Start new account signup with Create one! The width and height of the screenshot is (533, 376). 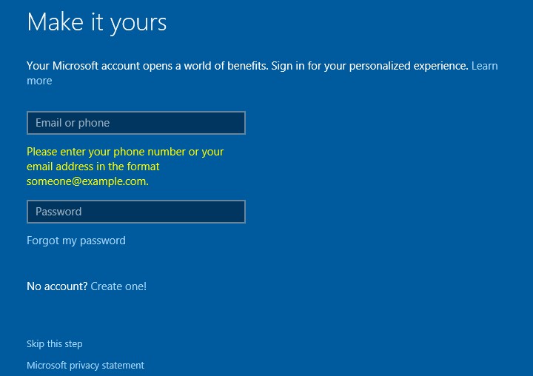pos(118,286)
